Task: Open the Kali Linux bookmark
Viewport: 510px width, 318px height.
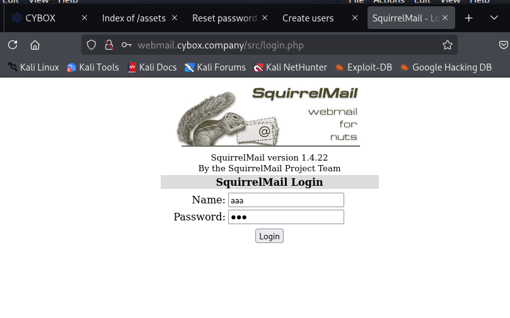Action: point(33,67)
